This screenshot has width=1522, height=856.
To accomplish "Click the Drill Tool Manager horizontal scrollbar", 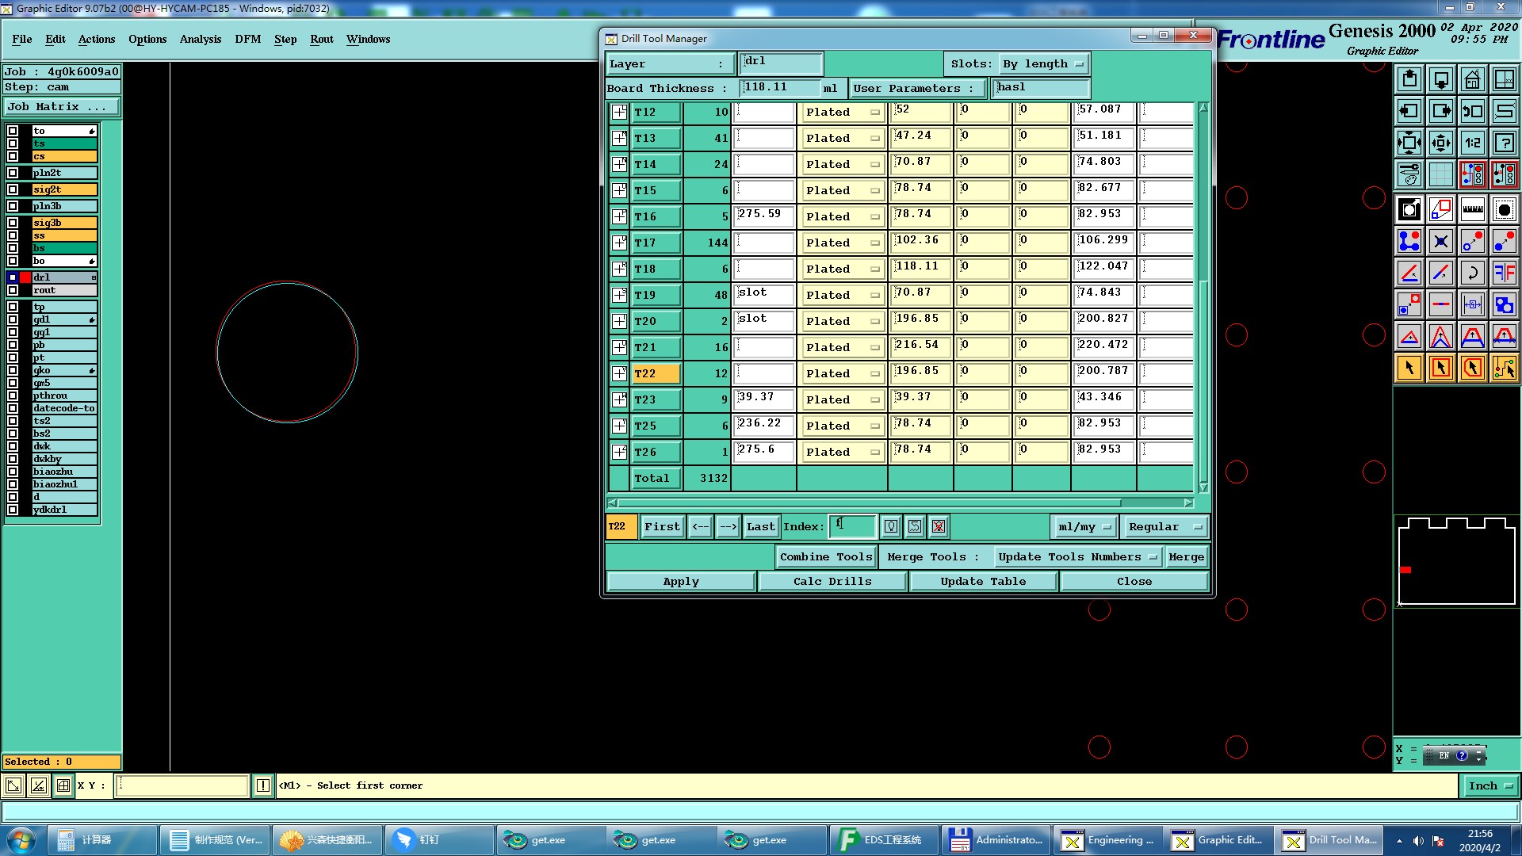I will (901, 503).
